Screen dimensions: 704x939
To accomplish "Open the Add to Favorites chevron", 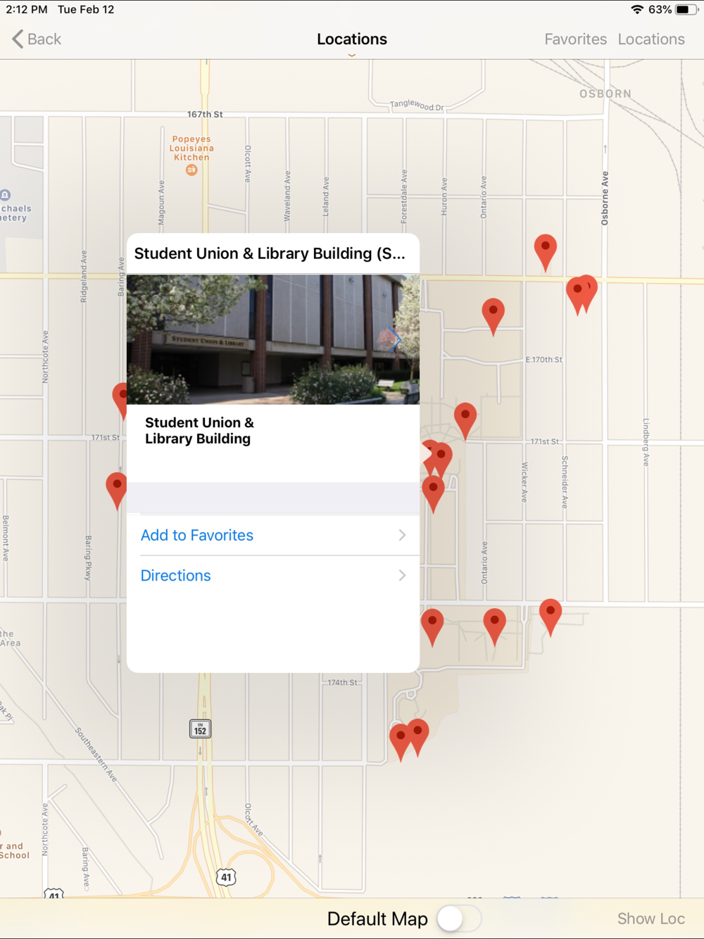I will click(402, 535).
